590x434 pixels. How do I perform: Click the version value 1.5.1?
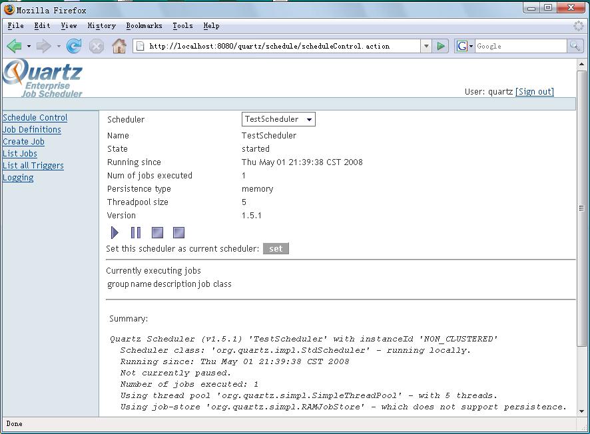point(251,216)
